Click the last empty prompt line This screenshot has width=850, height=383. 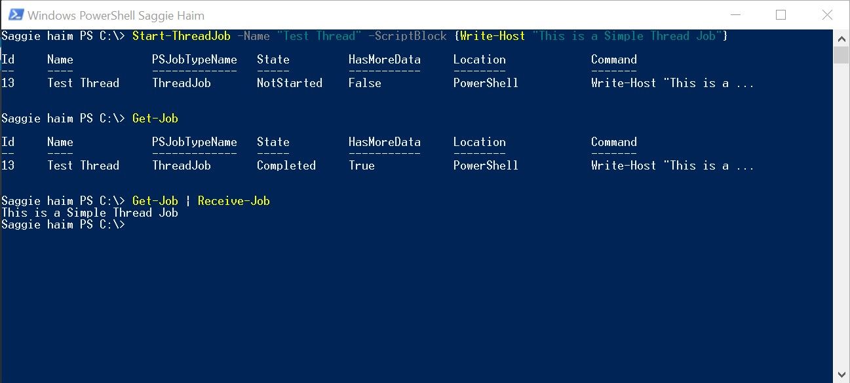63,225
